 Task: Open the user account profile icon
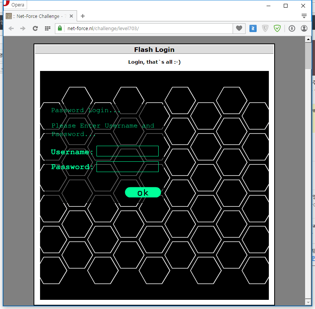pyautogui.click(x=304, y=29)
